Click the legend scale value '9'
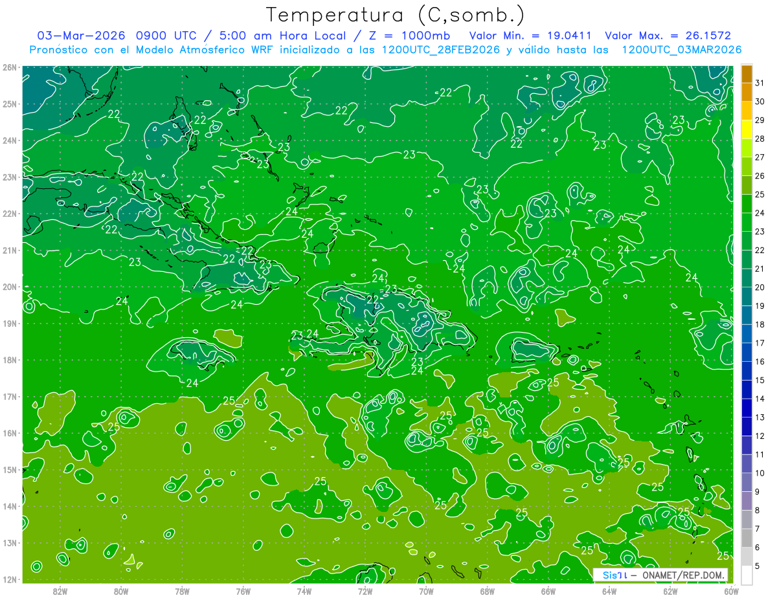This screenshot has height=600, width=777. pos(758,491)
